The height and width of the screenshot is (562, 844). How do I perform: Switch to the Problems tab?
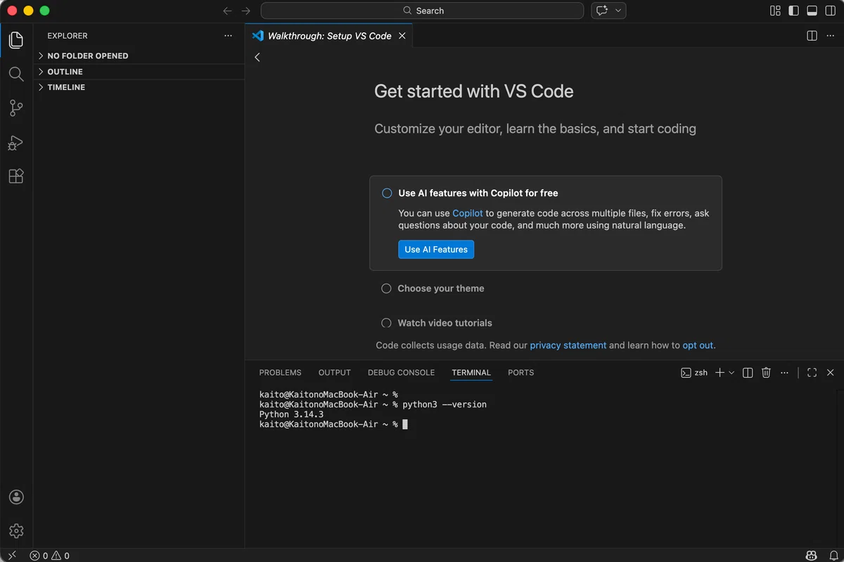click(x=280, y=373)
